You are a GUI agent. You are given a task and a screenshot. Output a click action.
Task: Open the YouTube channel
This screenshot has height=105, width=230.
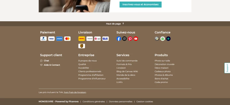[136, 39]
